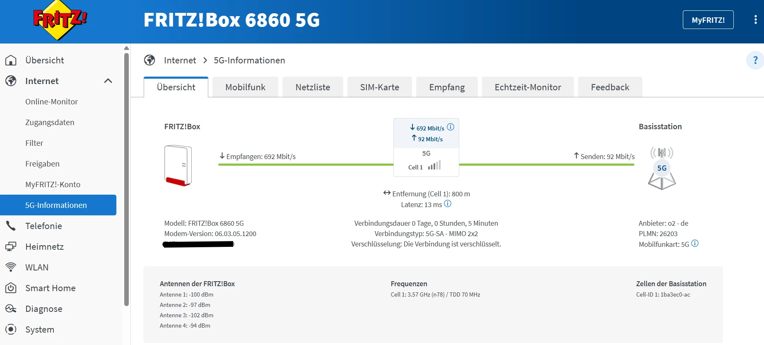Open Freigaben in sidebar
Image resolution: width=764 pixels, height=345 pixels.
pyautogui.click(x=42, y=164)
